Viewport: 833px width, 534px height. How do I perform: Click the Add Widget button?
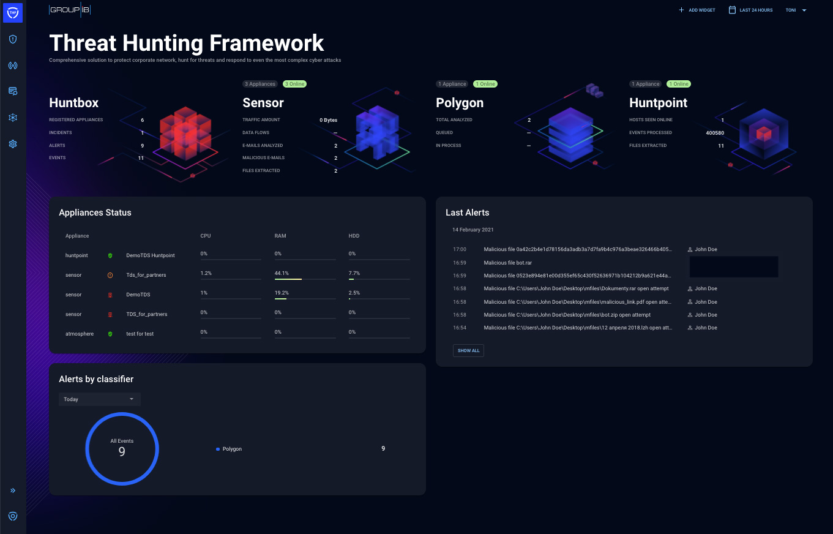pyautogui.click(x=697, y=10)
